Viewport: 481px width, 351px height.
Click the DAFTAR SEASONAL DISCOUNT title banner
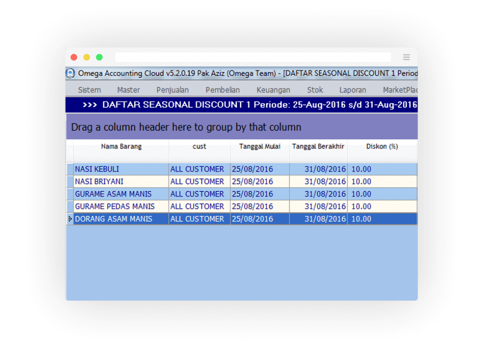pyautogui.click(x=242, y=105)
